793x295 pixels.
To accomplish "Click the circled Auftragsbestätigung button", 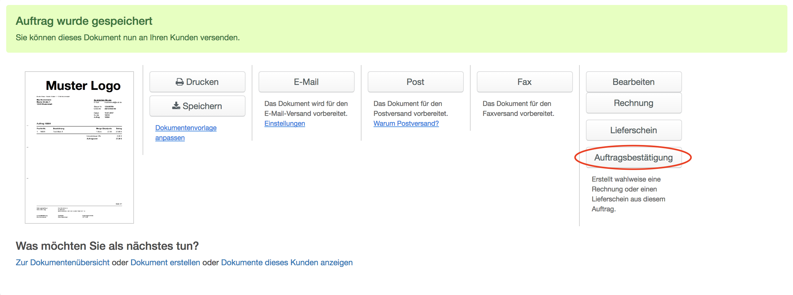I will click(634, 157).
